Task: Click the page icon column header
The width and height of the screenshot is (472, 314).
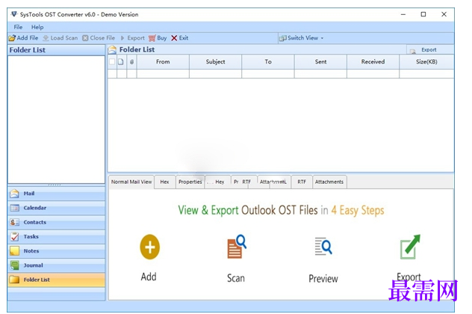Action: pyautogui.click(x=121, y=62)
